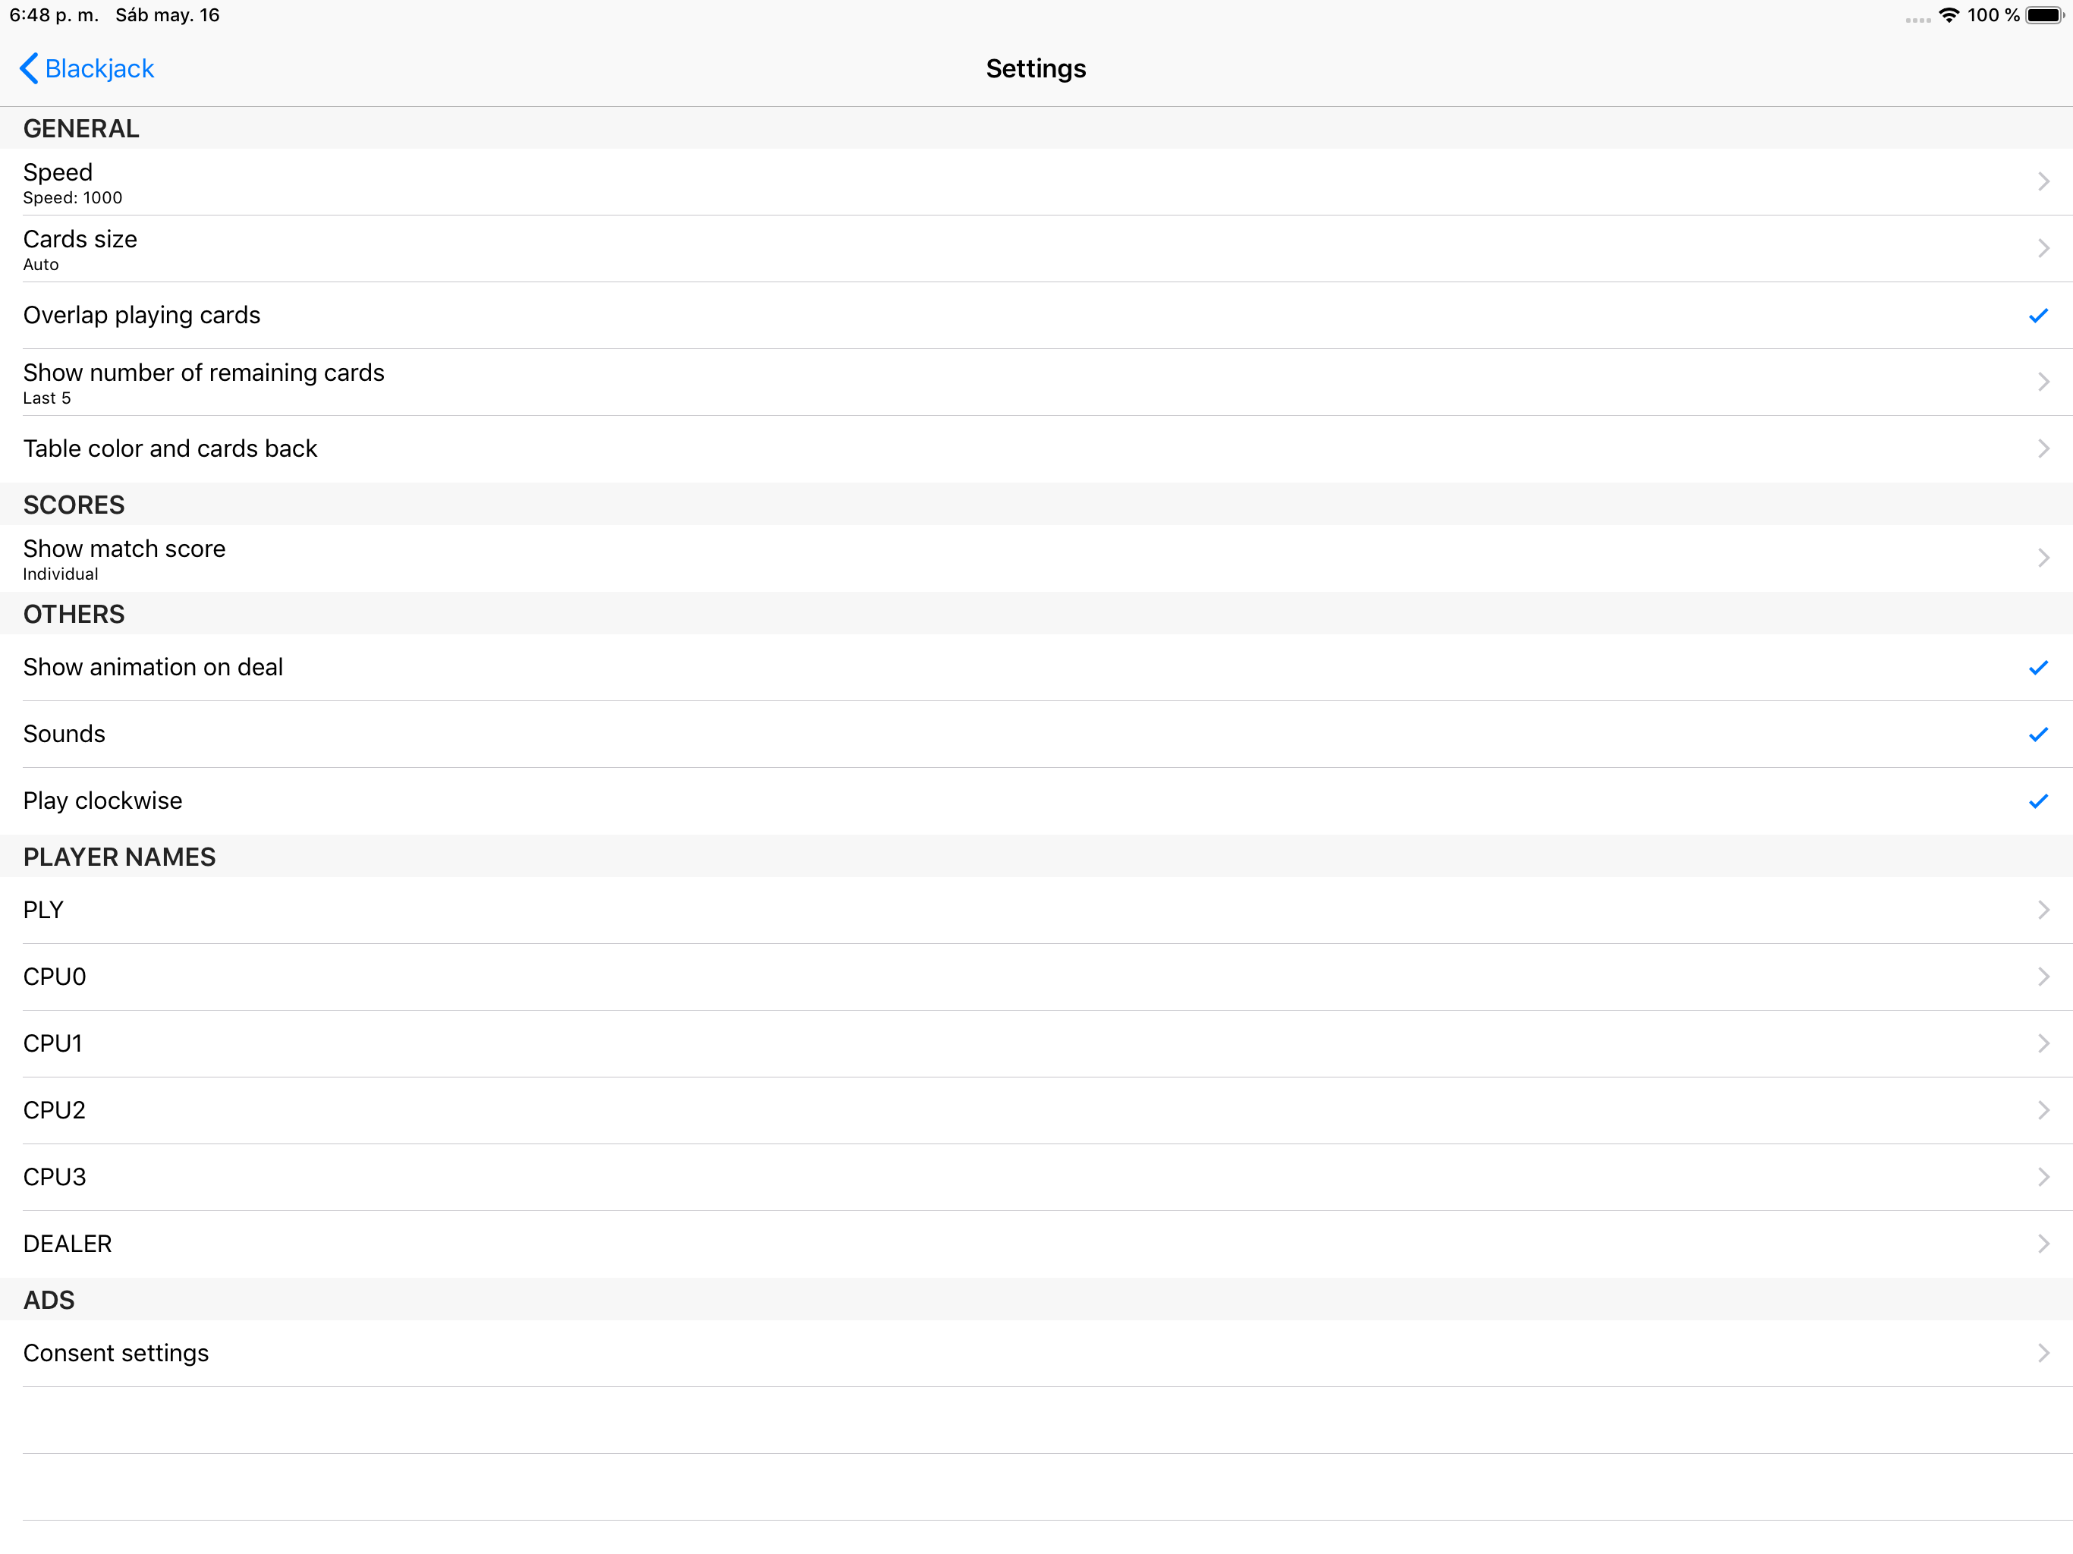Tap chevron on Consent settings row
The image size is (2073, 1554).
tap(2043, 1352)
